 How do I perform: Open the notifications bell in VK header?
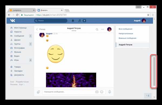(73, 21)
